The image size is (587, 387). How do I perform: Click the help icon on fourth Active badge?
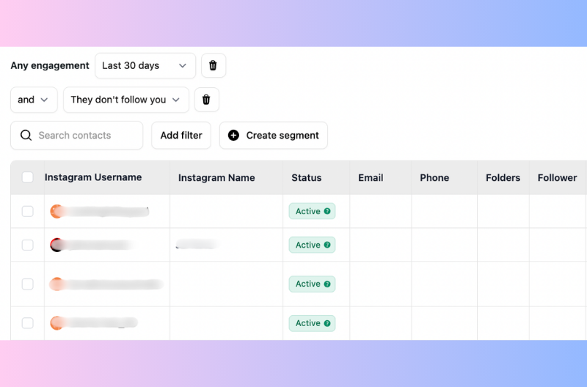pyautogui.click(x=327, y=323)
